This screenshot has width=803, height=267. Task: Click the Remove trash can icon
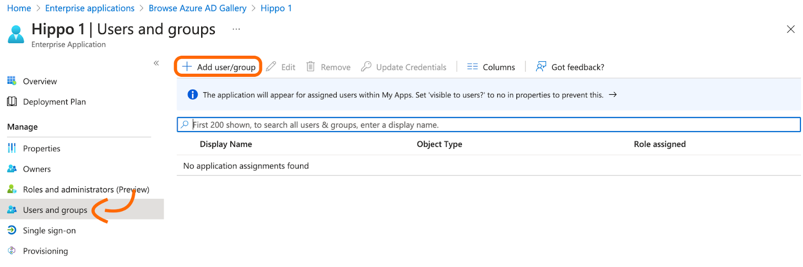point(311,66)
